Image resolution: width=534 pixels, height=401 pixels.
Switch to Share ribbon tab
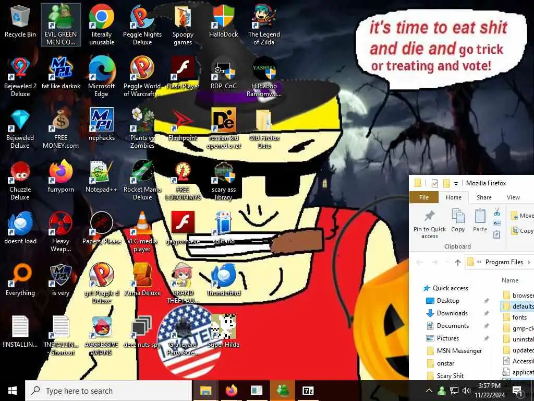(x=484, y=197)
